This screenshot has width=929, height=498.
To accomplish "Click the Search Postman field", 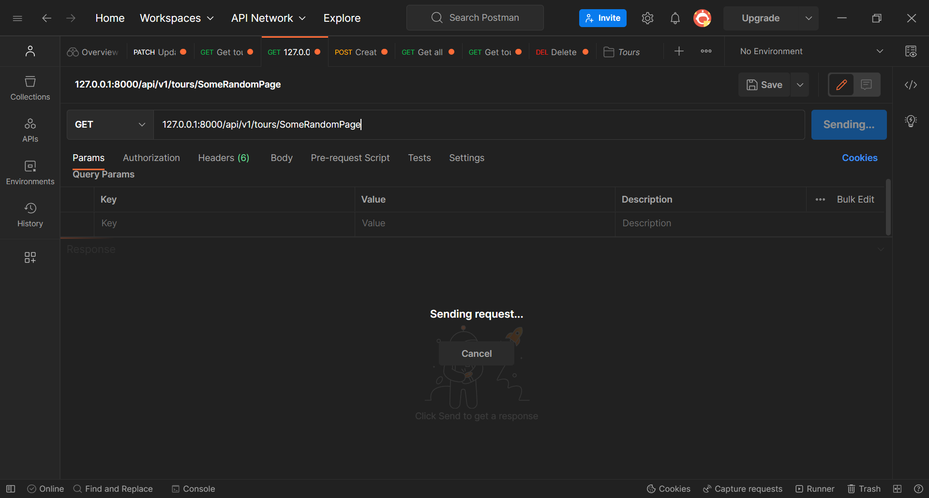I will 475,18.
